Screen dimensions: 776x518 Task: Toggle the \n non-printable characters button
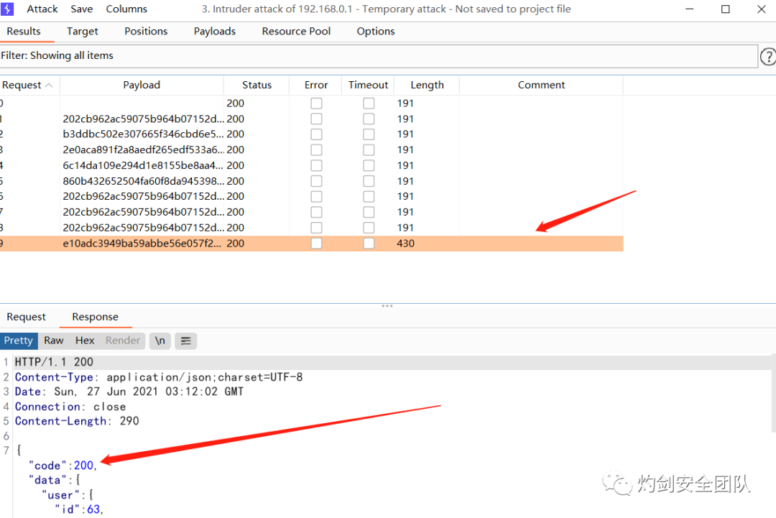(x=160, y=341)
